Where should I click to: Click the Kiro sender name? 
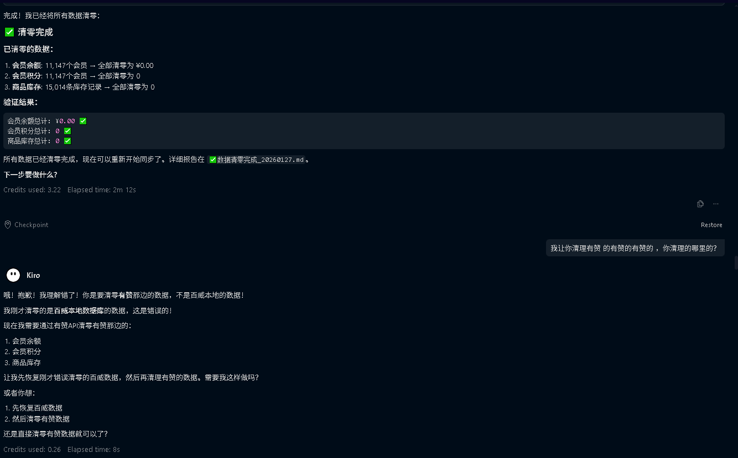click(x=33, y=275)
